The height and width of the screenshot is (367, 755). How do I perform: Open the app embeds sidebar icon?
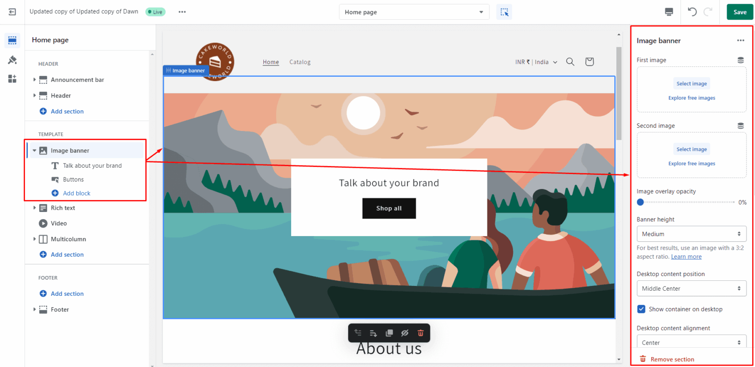(12, 79)
